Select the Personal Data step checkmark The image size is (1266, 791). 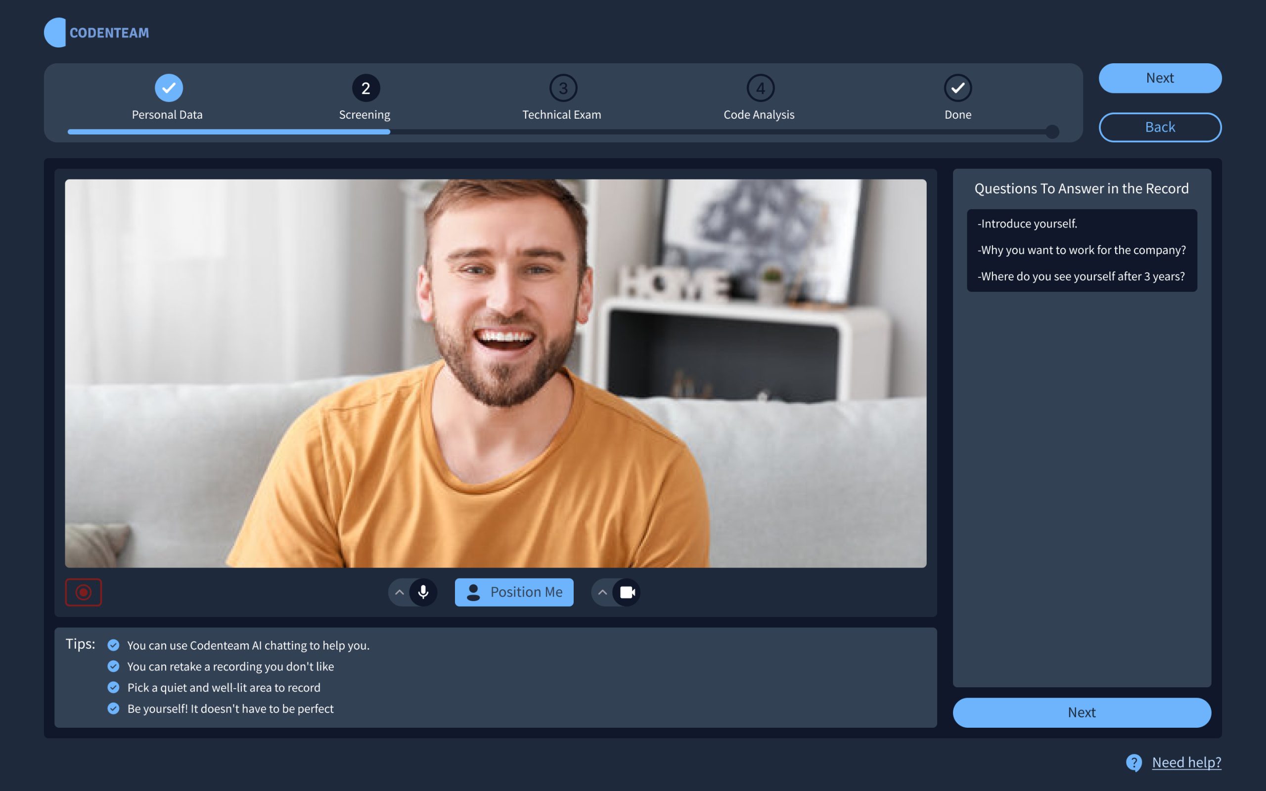click(x=169, y=88)
